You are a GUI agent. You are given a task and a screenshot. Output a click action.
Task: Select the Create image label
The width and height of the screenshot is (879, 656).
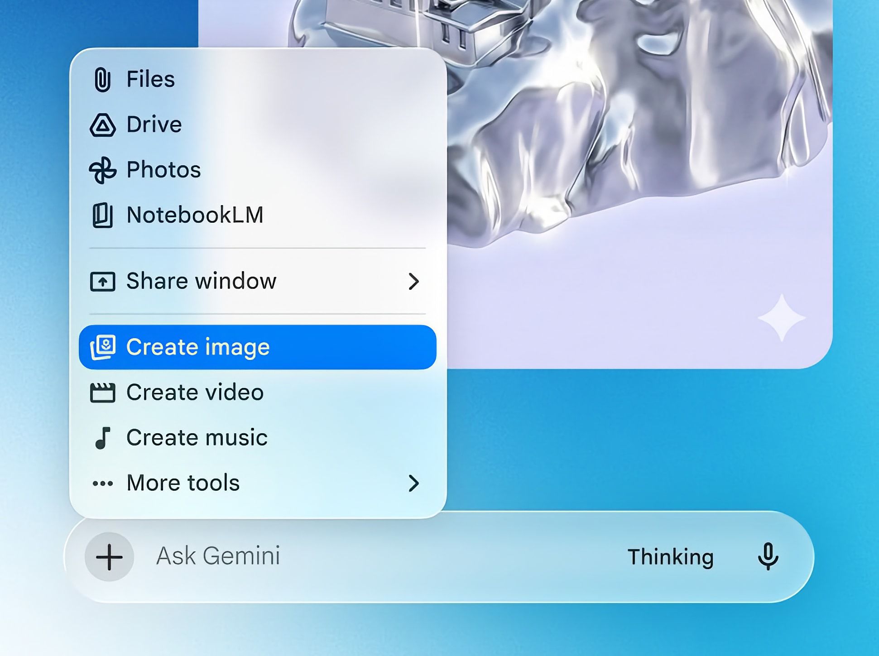pos(198,347)
